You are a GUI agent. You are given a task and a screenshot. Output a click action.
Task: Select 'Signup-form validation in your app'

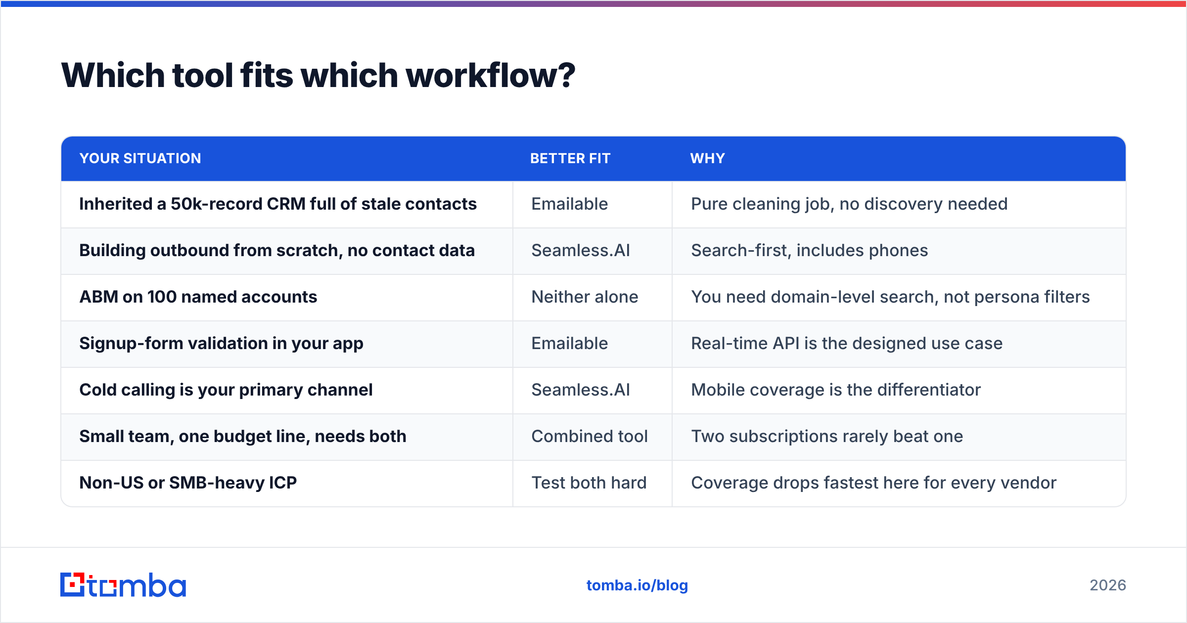pyautogui.click(x=222, y=344)
